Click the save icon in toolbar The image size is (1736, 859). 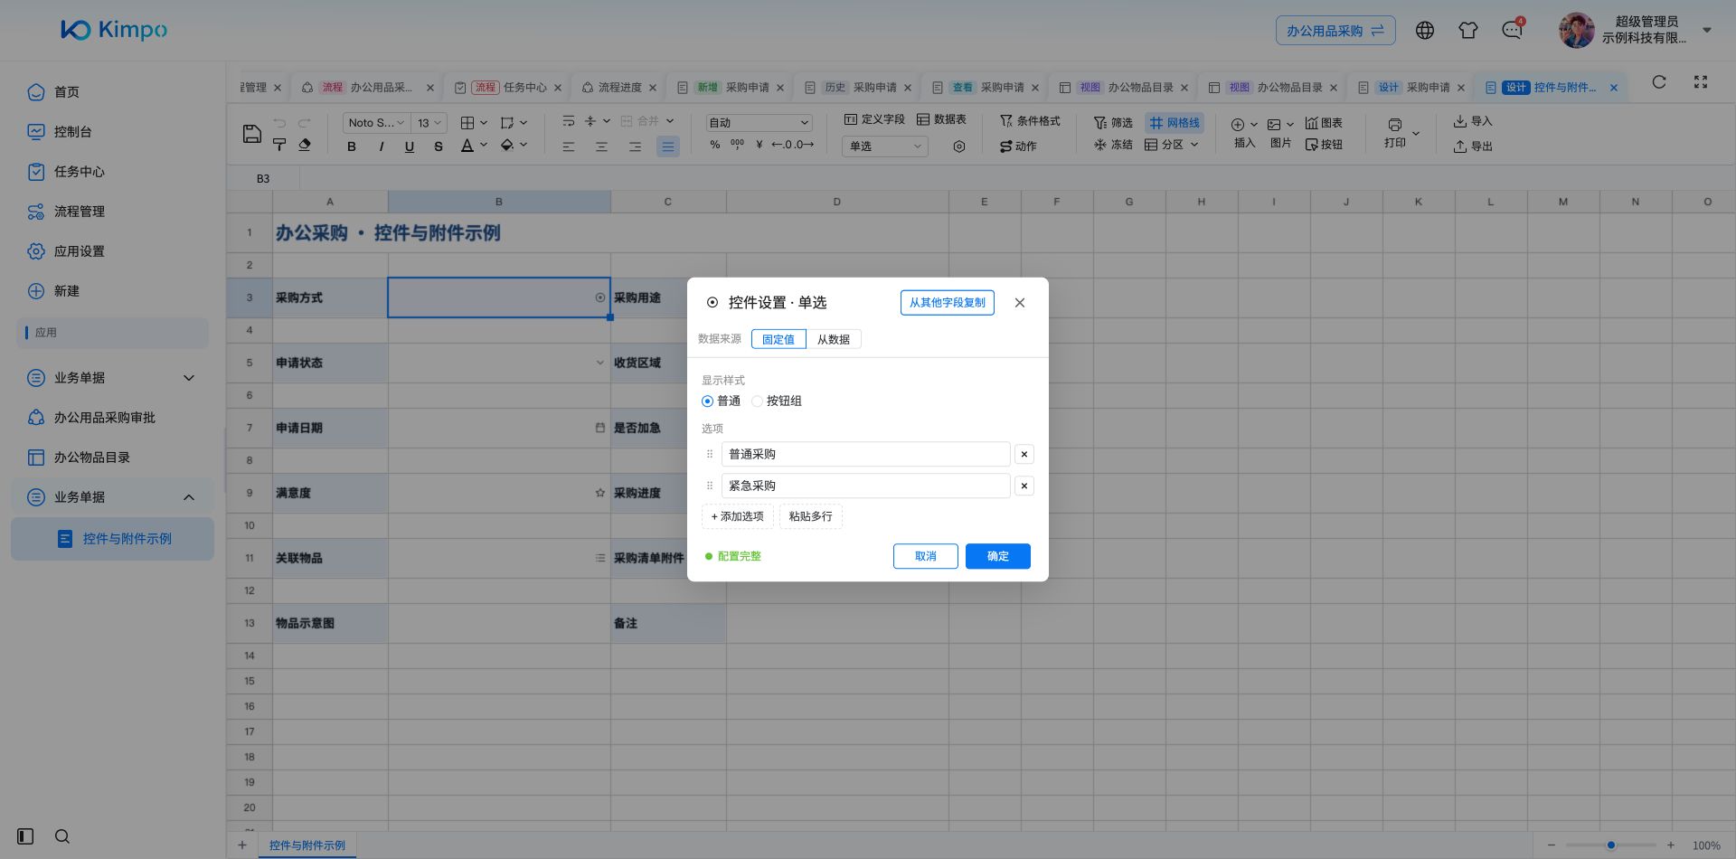[252, 134]
